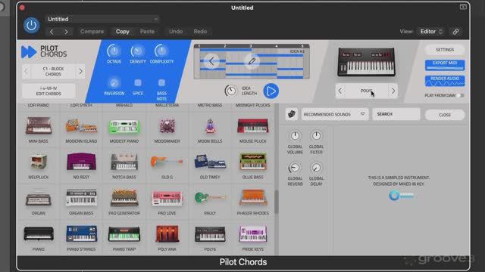Viewport: 485px width, 272px height.
Task: Adjust the Density knob
Action: 138,51
